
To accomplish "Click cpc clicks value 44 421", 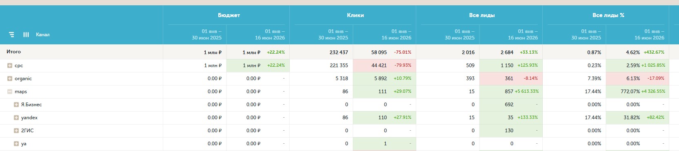I will click(379, 66).
